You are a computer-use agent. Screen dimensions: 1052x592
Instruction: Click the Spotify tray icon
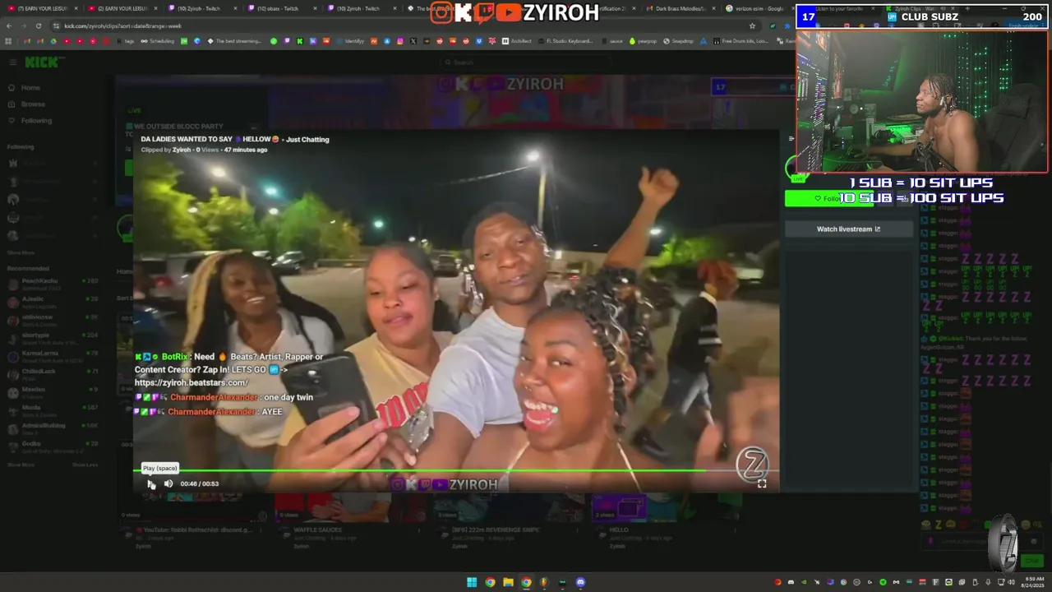tap(883, 582)
